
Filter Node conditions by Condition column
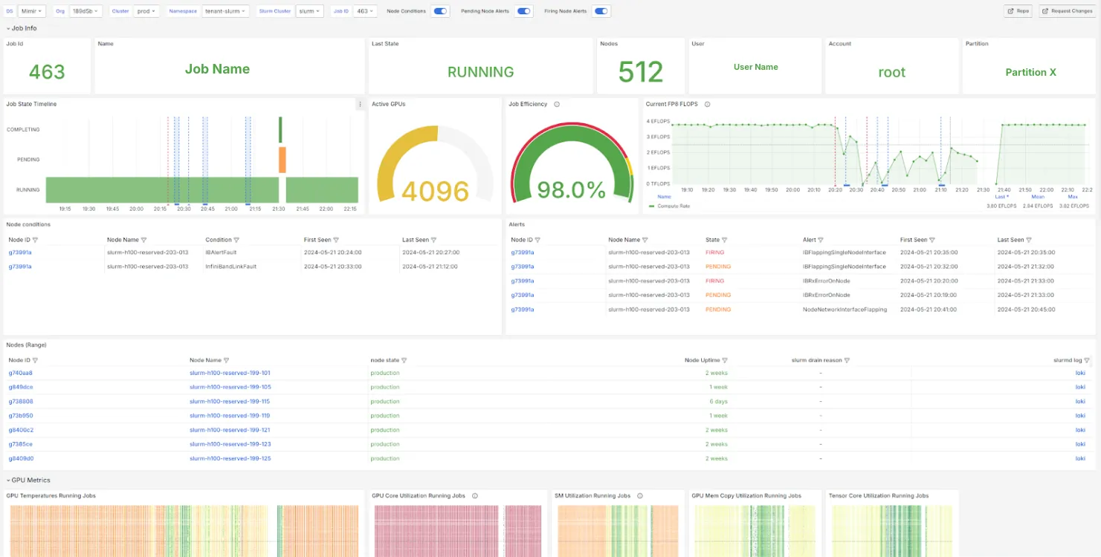(237, 240)
